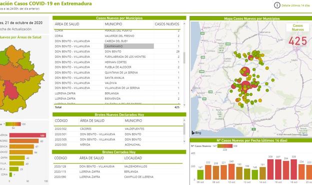The width and height of the screenshot is (312, 185).
Task: Click the bar labeled 42 in areas chart
Action: coord(17,158)
